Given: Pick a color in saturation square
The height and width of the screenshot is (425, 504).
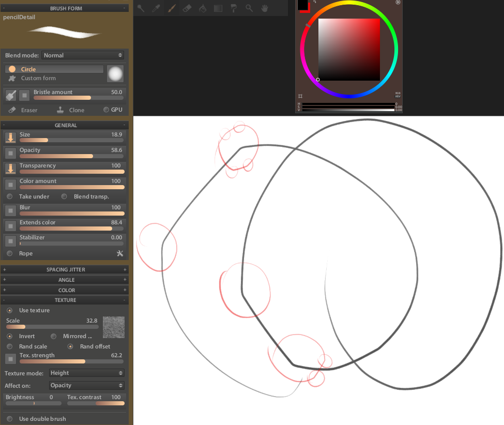Looking at the screenshot, I should pyautogui.click(x=349, y=50).
